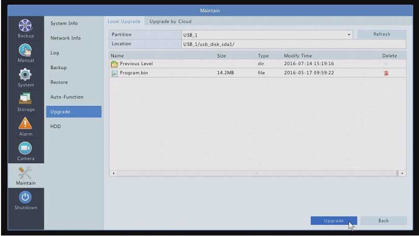Open System Info menu item

(64, 23)
